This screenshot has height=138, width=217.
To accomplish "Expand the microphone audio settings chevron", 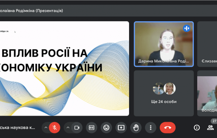I will point(46,128).
